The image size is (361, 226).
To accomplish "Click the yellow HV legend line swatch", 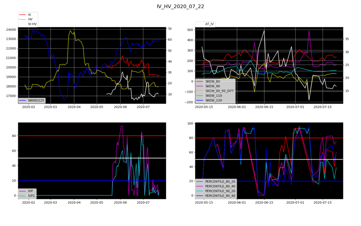I will (23, 19).
